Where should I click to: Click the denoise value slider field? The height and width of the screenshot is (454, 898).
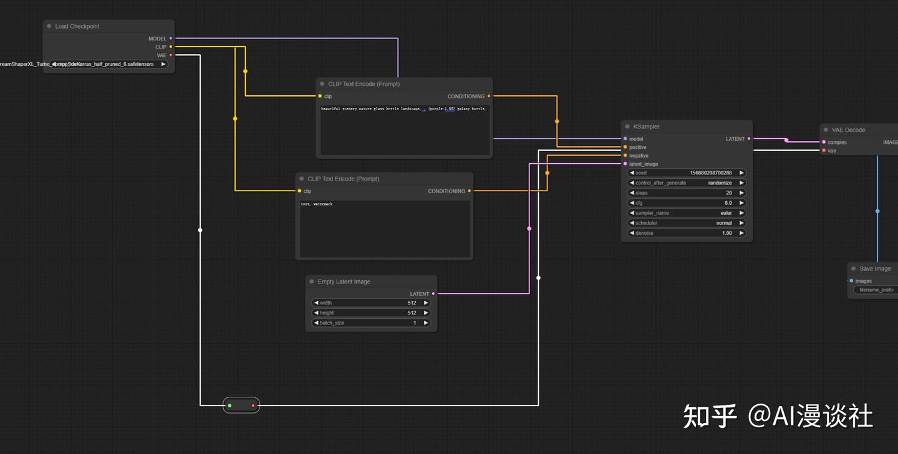click(x=687, y=233)
